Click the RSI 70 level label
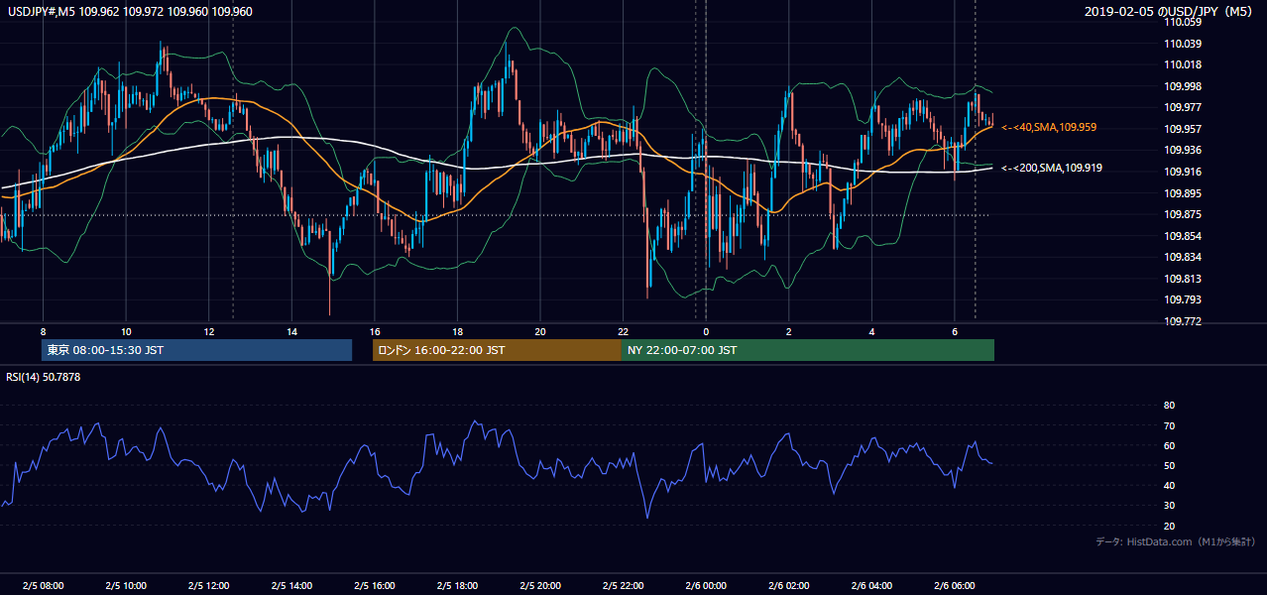Screen dimensions: 1267x595 [1169, 425]
